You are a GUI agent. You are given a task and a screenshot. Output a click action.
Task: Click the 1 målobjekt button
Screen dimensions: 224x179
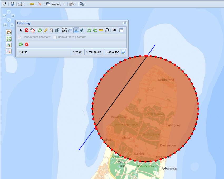pyautogui.click(x=94, y=52)
